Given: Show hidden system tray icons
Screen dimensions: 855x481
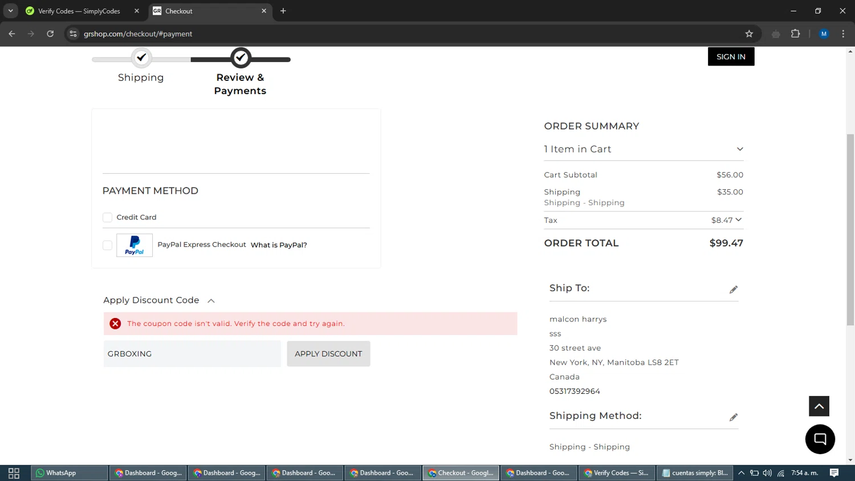Looking at the screenshot, I should [x=741, y=473].
